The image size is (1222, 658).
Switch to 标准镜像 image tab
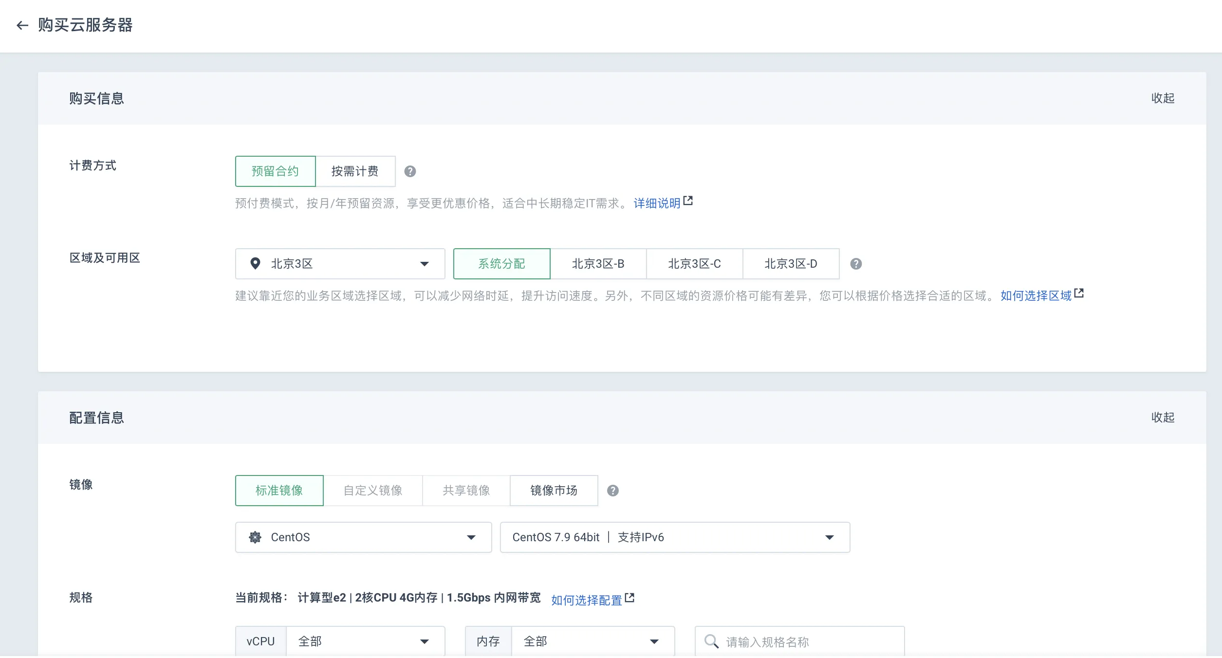(x=279, y=491)
